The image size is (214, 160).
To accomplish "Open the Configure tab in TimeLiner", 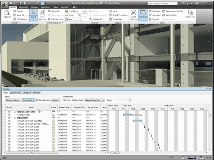I will pos(27,93).
